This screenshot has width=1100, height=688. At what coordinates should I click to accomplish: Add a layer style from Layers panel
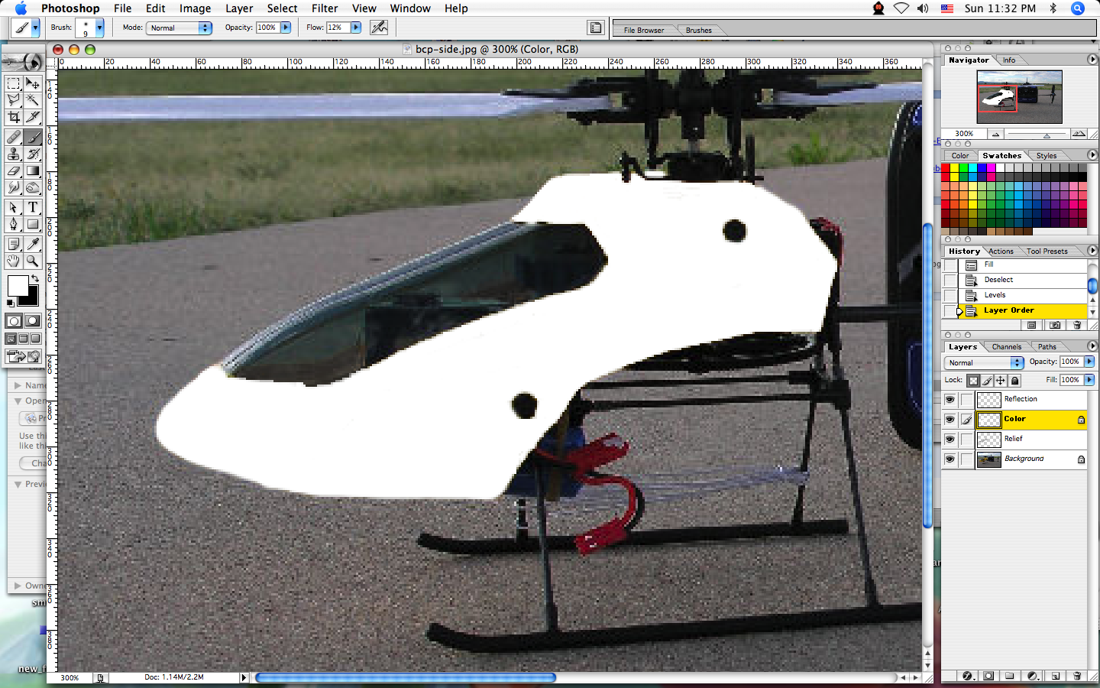coord(968,677)
